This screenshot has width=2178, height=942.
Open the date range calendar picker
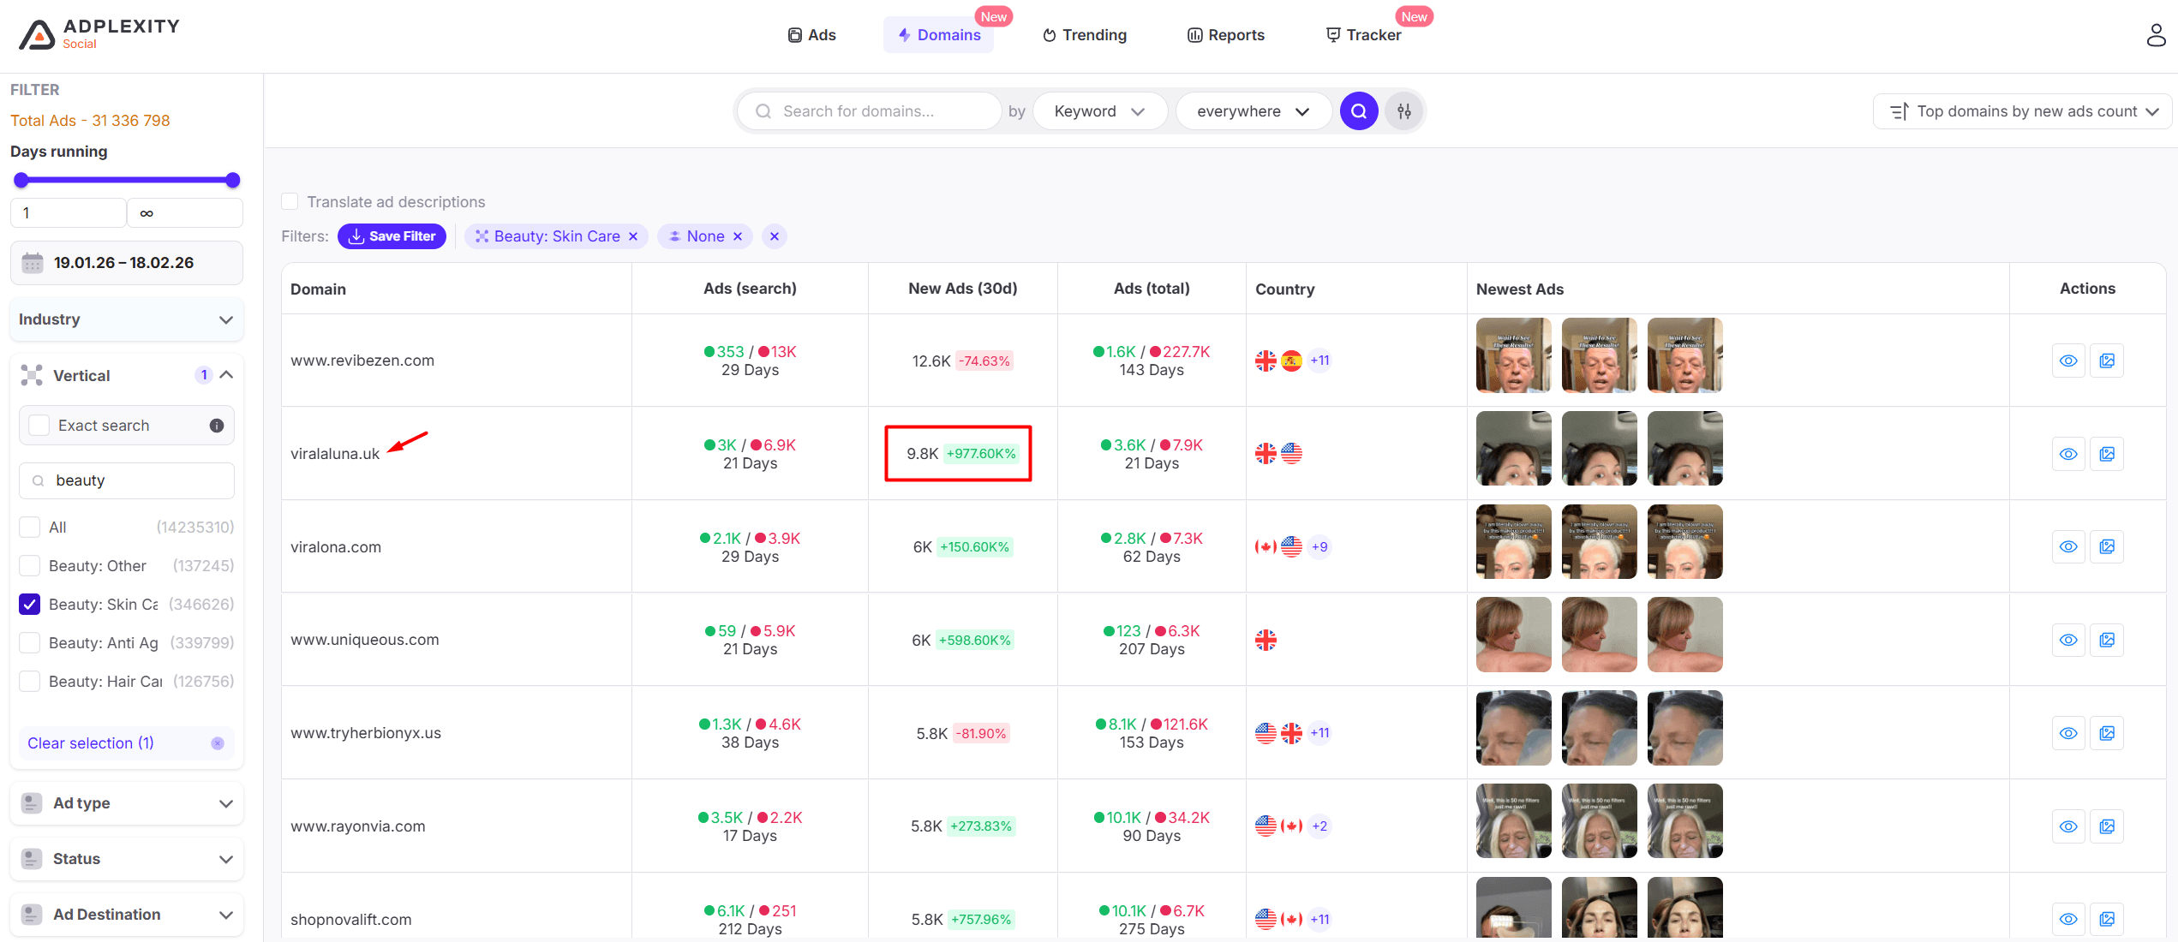pos(126,263)
